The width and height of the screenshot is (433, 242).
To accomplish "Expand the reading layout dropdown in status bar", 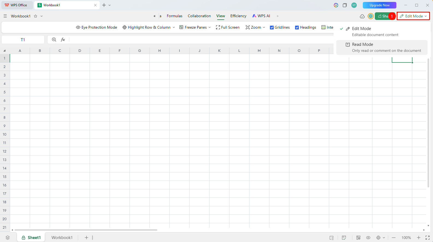I will click(384, 238).
